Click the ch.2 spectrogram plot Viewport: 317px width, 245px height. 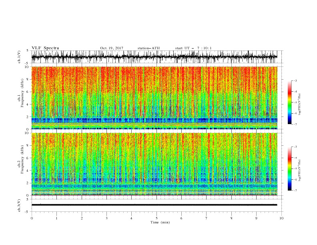(x=154, y=164)
